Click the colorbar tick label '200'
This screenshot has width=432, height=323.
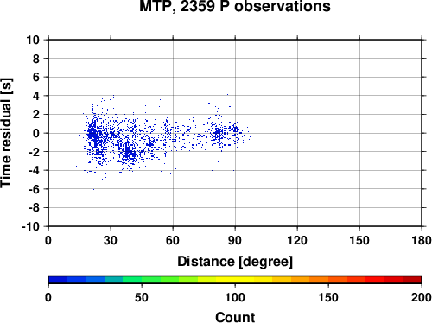(422, 297)
